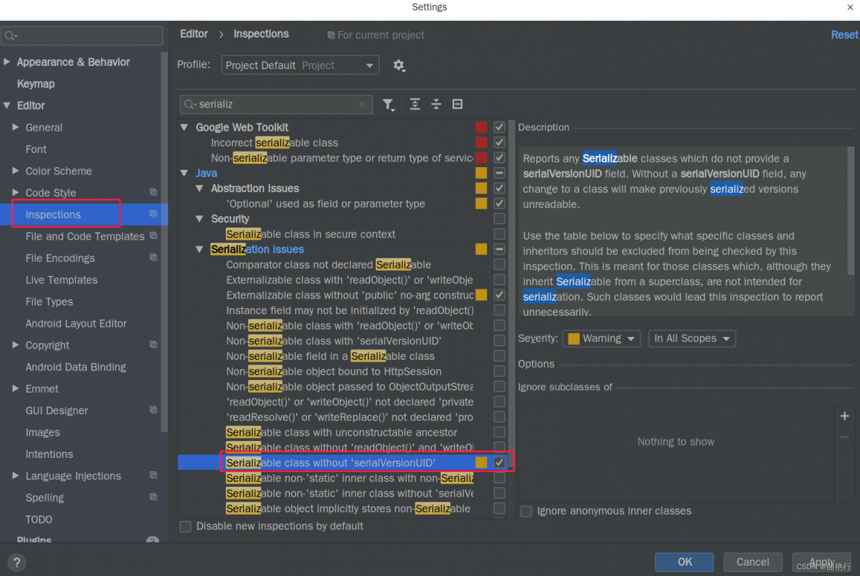Open the Intentions settings page
The width and height of the screenshot is (860, 576).
[x=49, y=454]
